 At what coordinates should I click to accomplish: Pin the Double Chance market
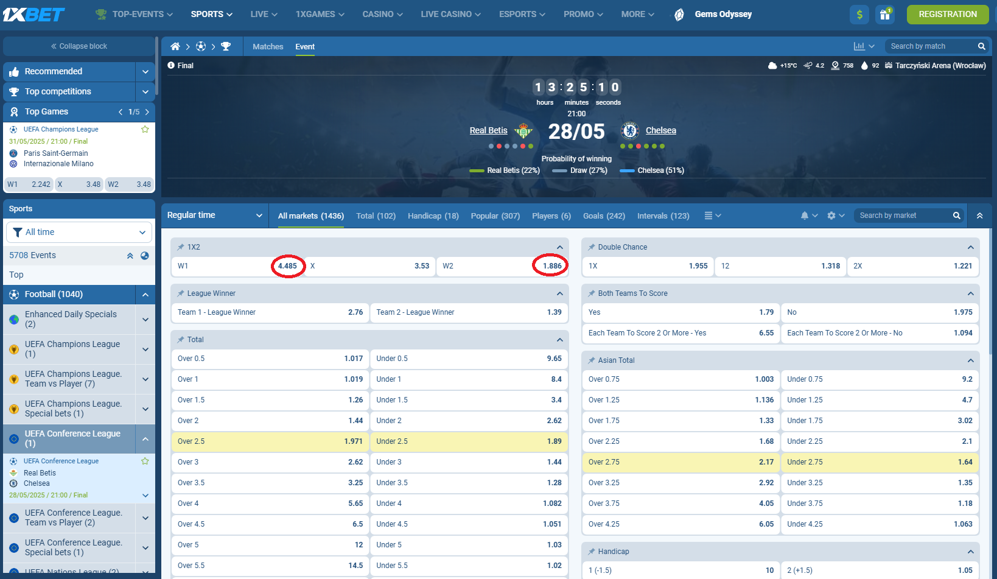[x=591, y=247]
